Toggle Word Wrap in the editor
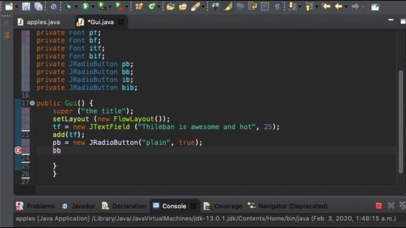 point(252,6)
